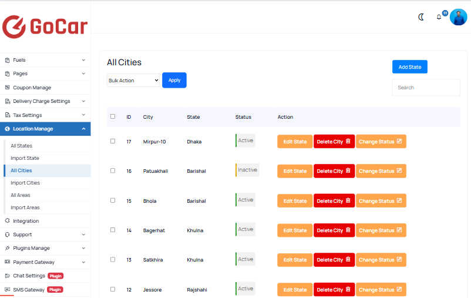The height and width of the screenshot is (298, 471).
Task: Click Change Status for Bagerhat row
Action: pyautogui.click(x=381, y=230)
